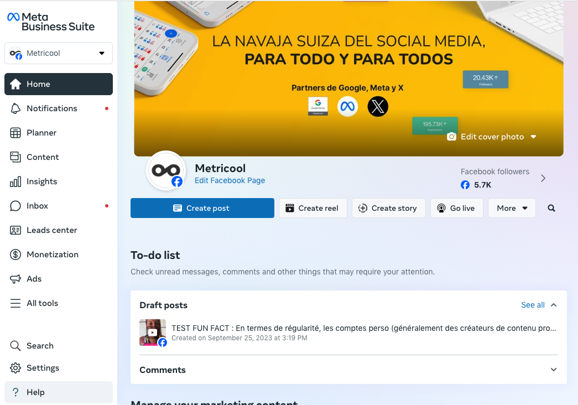Click the Metricool page name heading
578x405 pixels.
[220, 168]
